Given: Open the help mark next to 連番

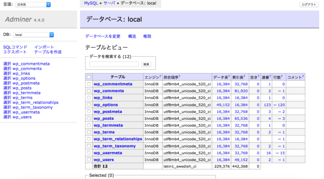Looking at the screenshot, I should coord(270,76).
